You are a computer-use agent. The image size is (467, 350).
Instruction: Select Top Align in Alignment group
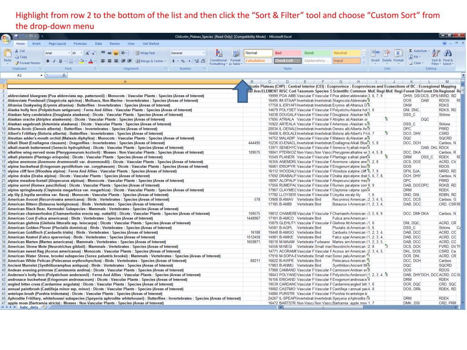pos(103,53)
